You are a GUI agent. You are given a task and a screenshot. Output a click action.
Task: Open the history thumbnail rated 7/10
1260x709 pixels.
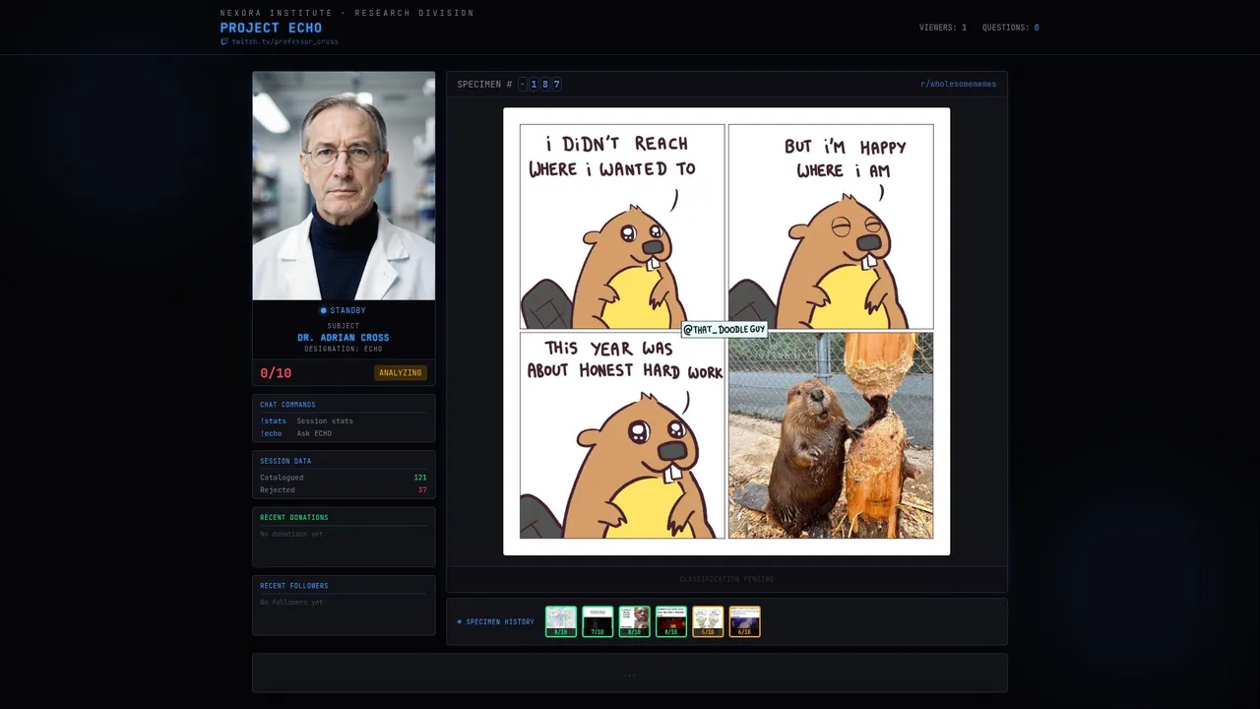point(598,621)
